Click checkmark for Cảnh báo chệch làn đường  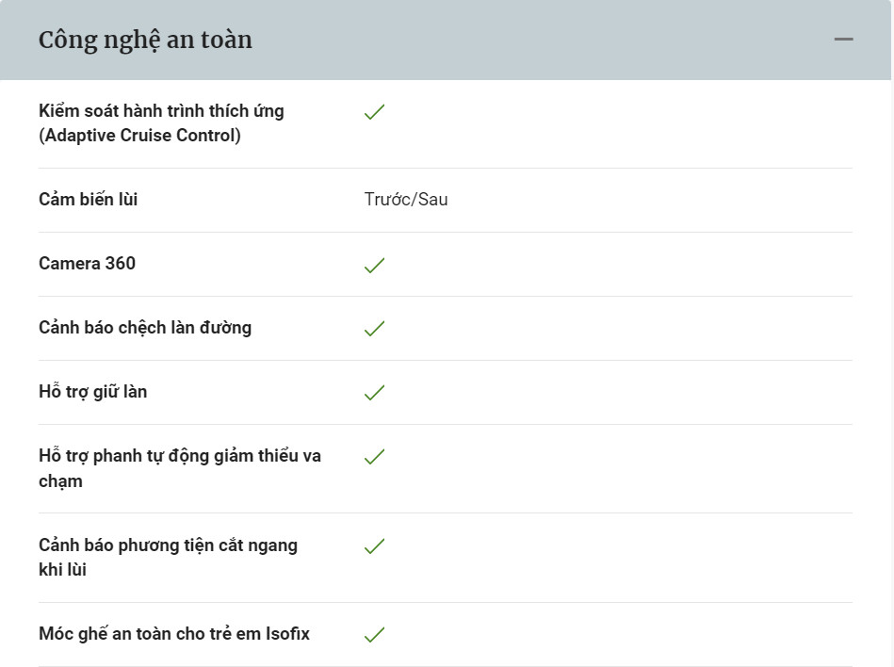375,329
